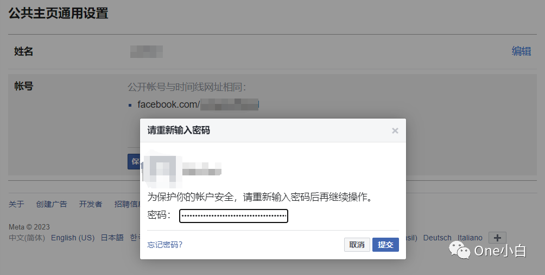Image resolution: width=545 pixels, height=275 pixels.
Task: Open the 关于 footer link
Action: 16,204
